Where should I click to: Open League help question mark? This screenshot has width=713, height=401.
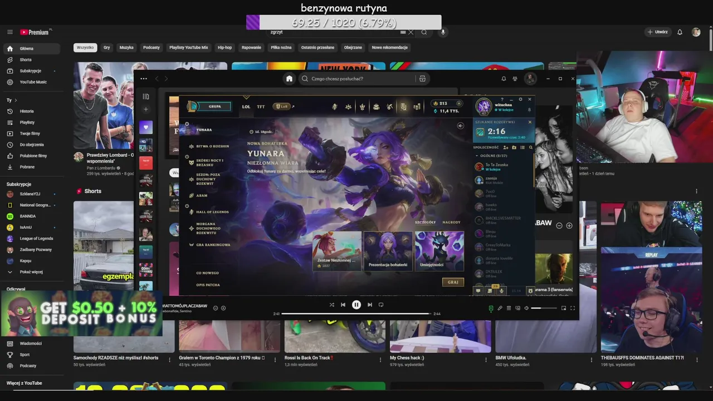pyautogui.click(x=502, y=99)
